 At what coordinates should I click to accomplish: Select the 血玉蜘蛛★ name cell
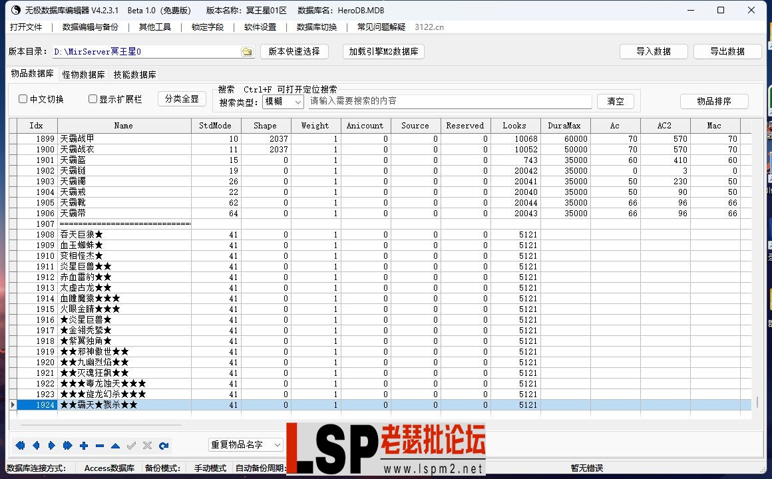click(124, 245)
